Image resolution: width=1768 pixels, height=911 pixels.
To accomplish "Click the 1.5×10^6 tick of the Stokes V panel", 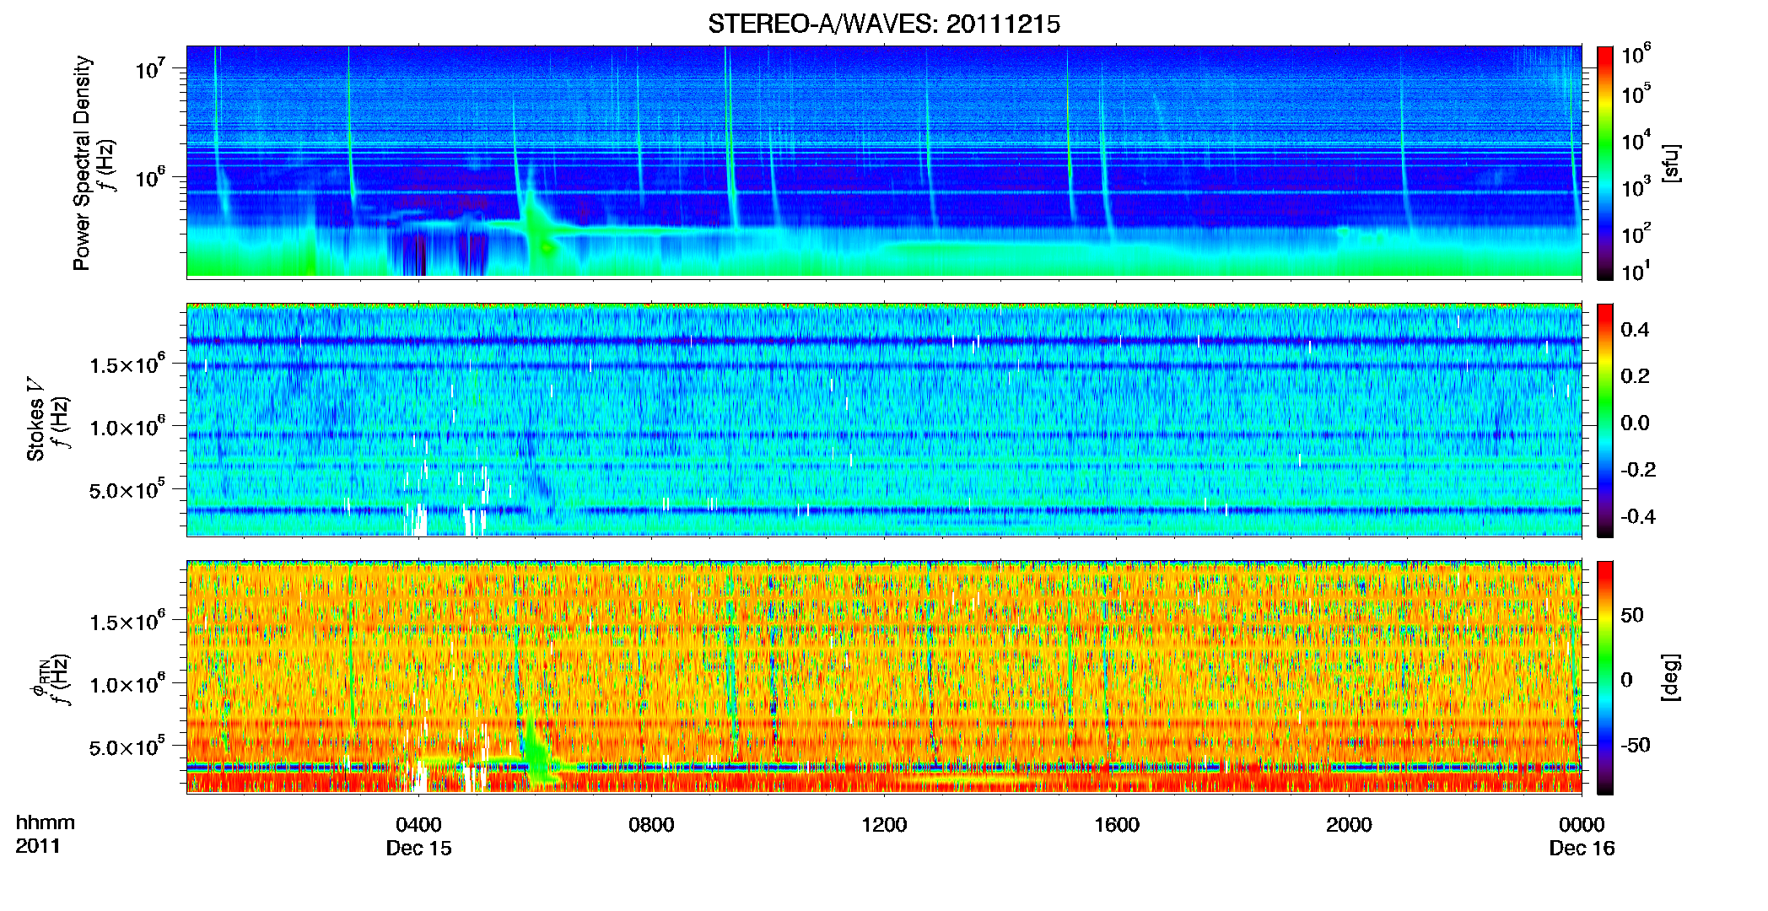I will pos(127,364).
